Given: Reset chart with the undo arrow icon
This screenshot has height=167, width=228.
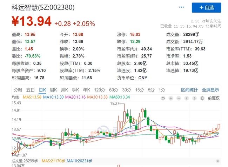Looking at the screenshot, I should click(x=163, y=98).
